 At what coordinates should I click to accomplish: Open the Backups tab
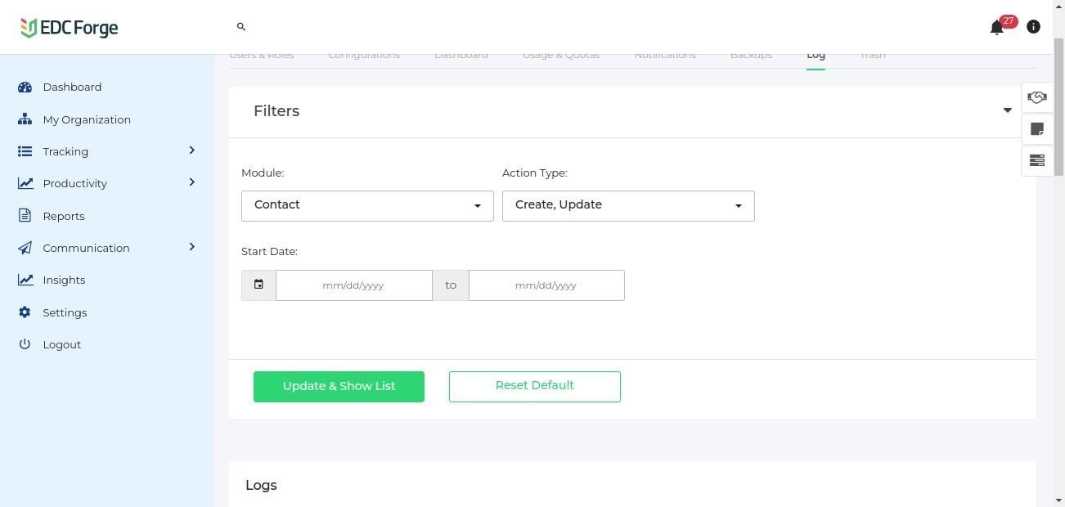point(751,56)
